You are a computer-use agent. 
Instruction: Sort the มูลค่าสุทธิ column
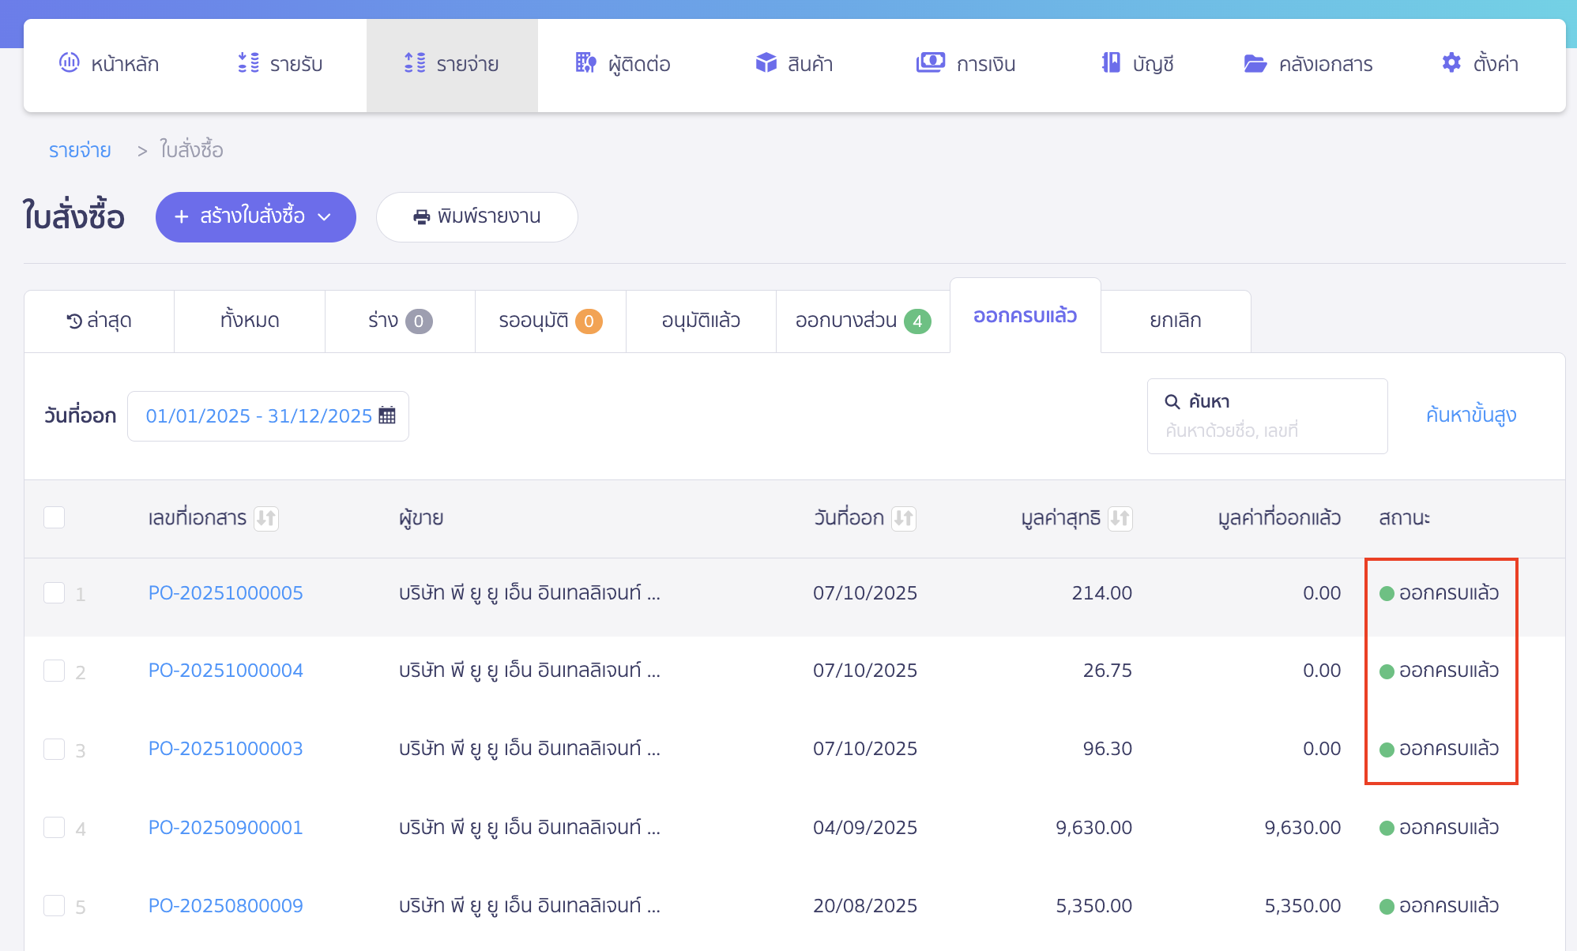(x=1120, y=518)
